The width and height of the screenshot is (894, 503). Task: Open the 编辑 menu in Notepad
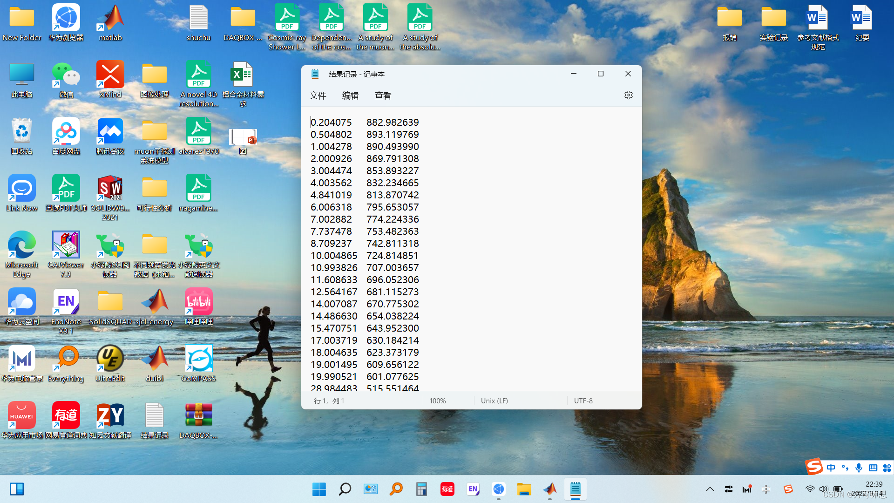pyautogui.click(x=350, y=95)
